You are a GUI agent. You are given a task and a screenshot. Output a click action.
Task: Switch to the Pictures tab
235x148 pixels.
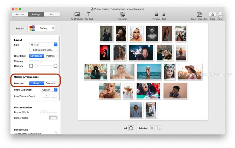[x=20, y=15]
